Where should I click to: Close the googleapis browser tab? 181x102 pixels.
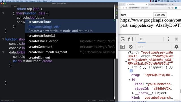pos(169,5)
